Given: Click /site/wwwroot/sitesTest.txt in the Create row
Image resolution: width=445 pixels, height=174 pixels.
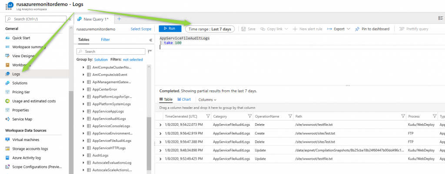Looking at the screenshot, I should (315, 133).
